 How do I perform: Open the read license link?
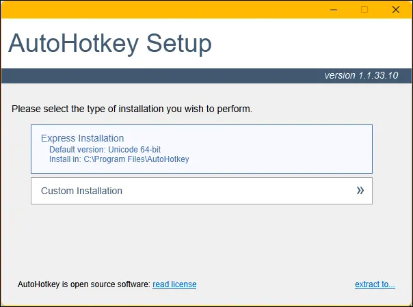[x=174, y=284]
